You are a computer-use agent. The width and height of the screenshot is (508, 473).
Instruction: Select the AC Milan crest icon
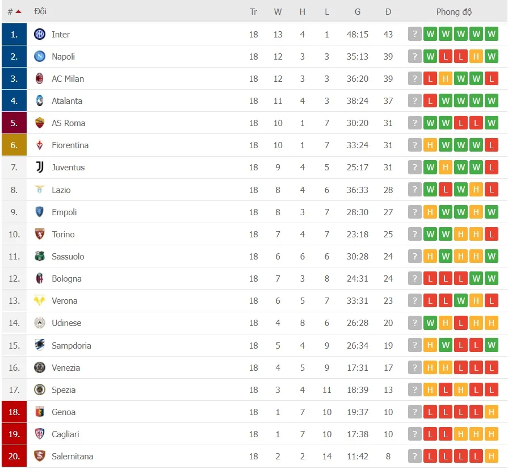(39, 78)
